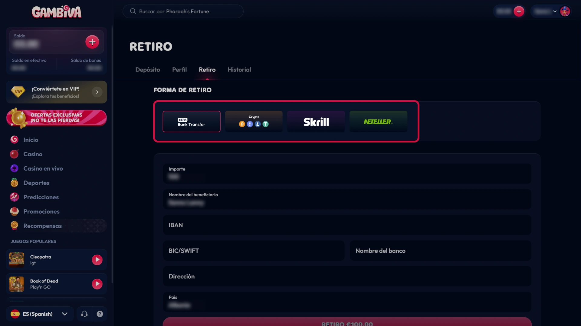Open the user avatar in top bar
581x326 pixels.
pyautogui.click(x=565, y=11)
